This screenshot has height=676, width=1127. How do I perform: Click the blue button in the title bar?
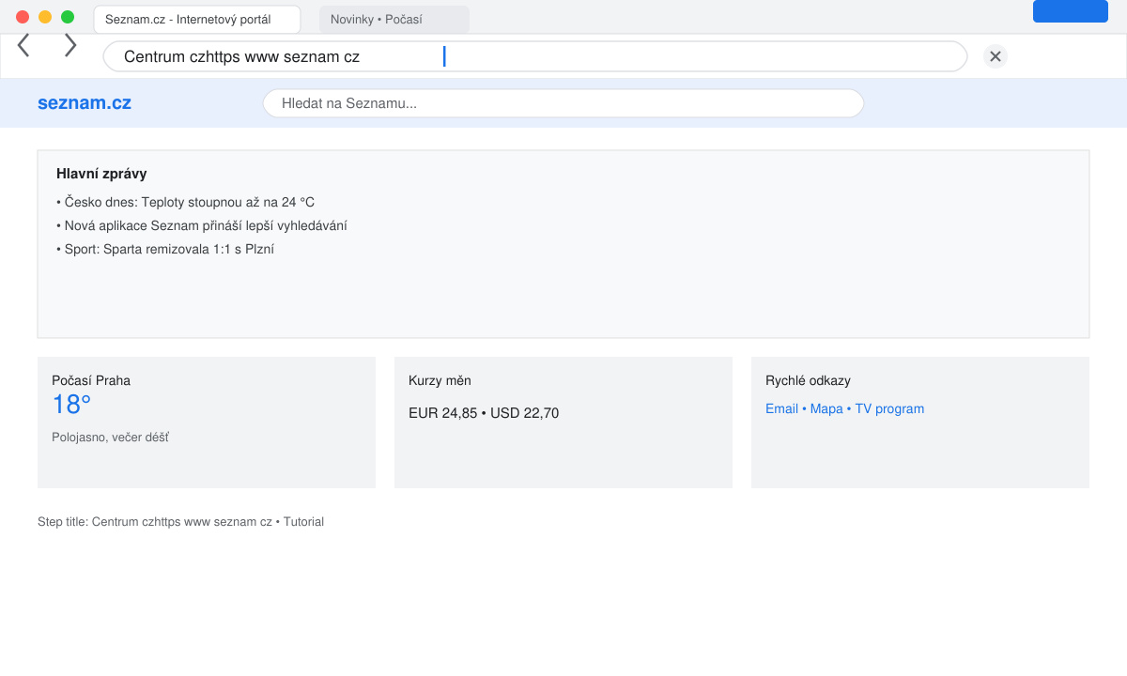[1071, 11]
